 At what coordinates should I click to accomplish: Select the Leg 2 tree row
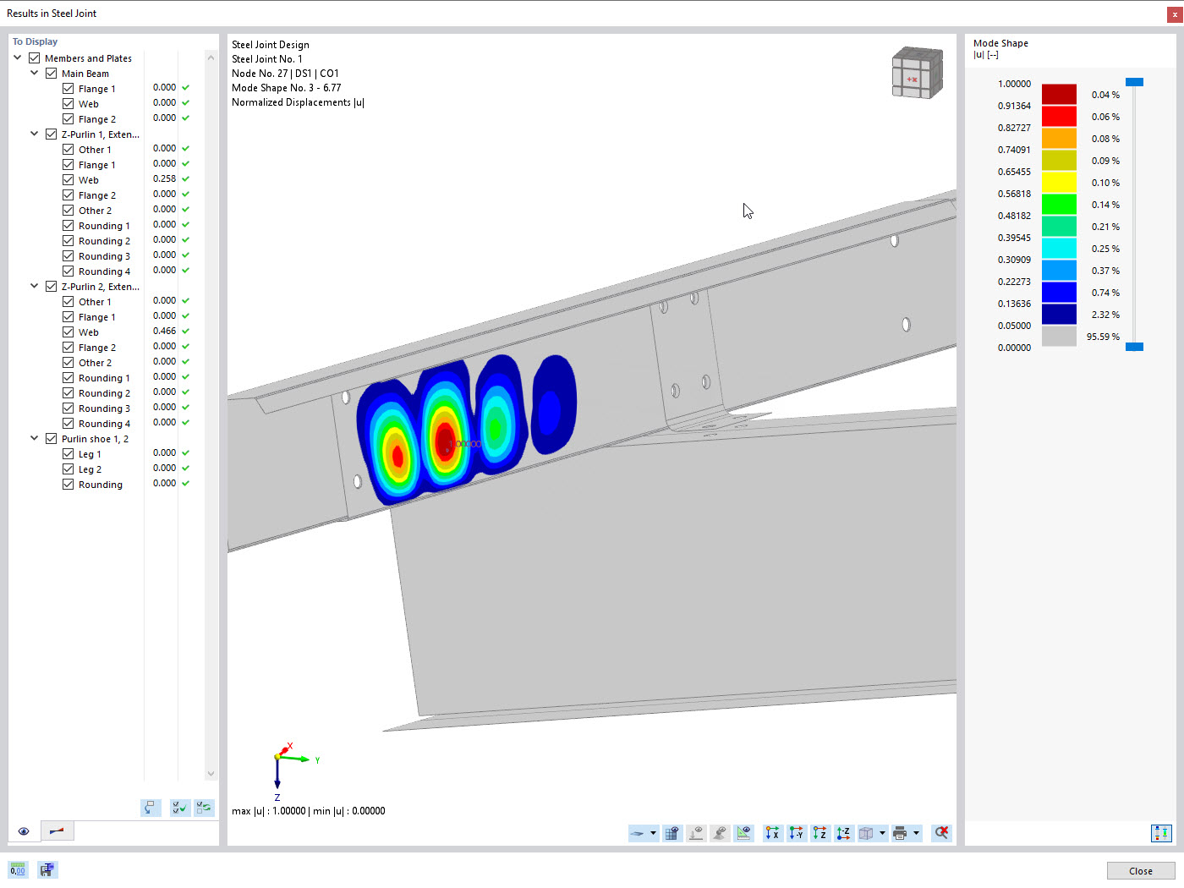[90, 469]
